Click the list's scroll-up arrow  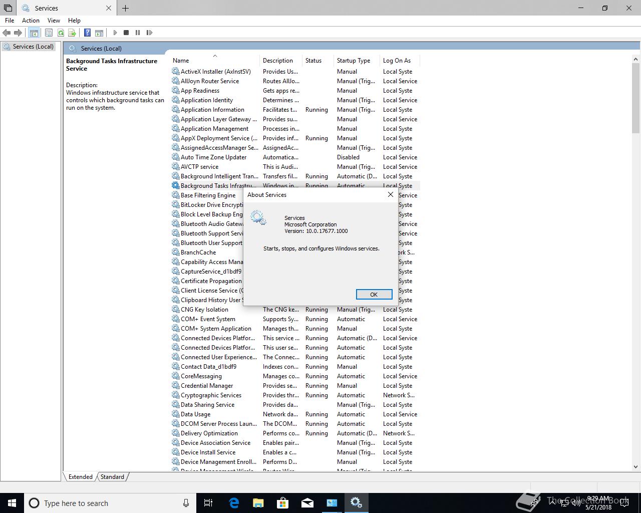(636, 59)
